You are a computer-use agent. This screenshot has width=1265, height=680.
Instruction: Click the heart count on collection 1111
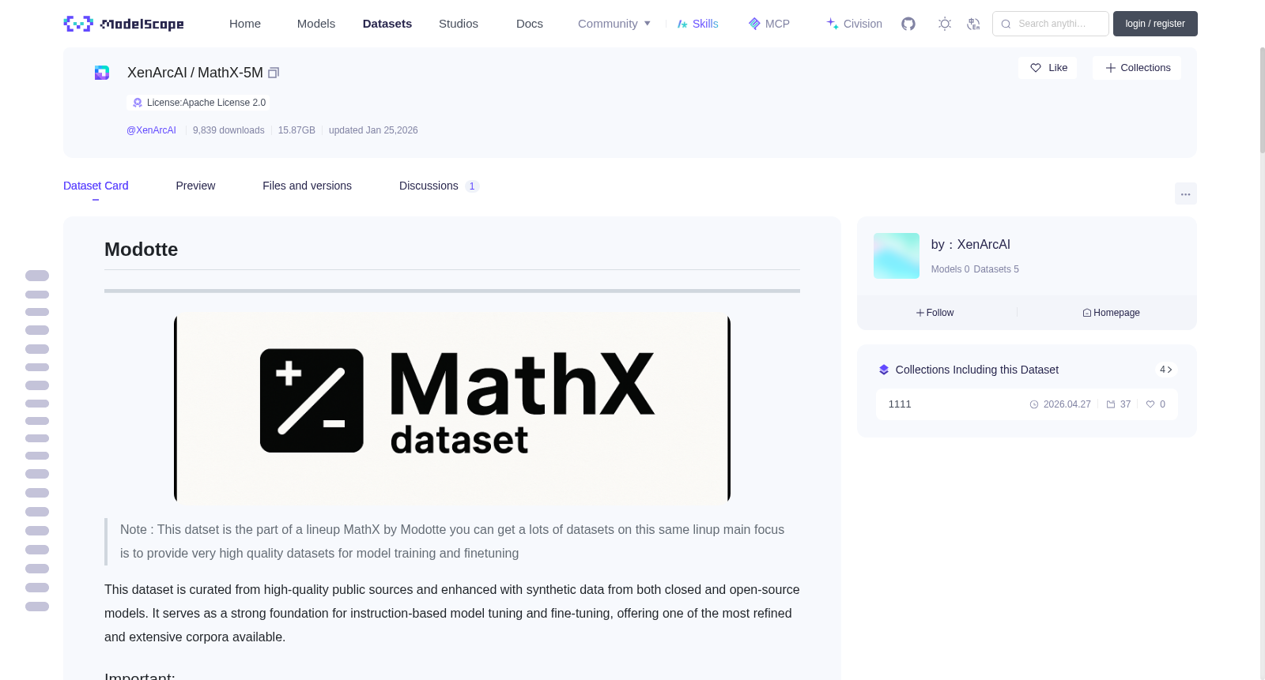coord(1156,404)
